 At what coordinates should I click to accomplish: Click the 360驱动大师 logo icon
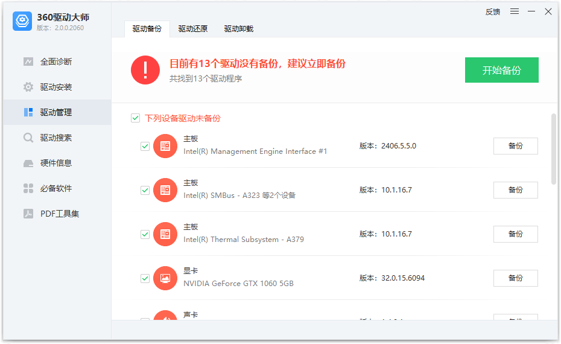point(22,21)
